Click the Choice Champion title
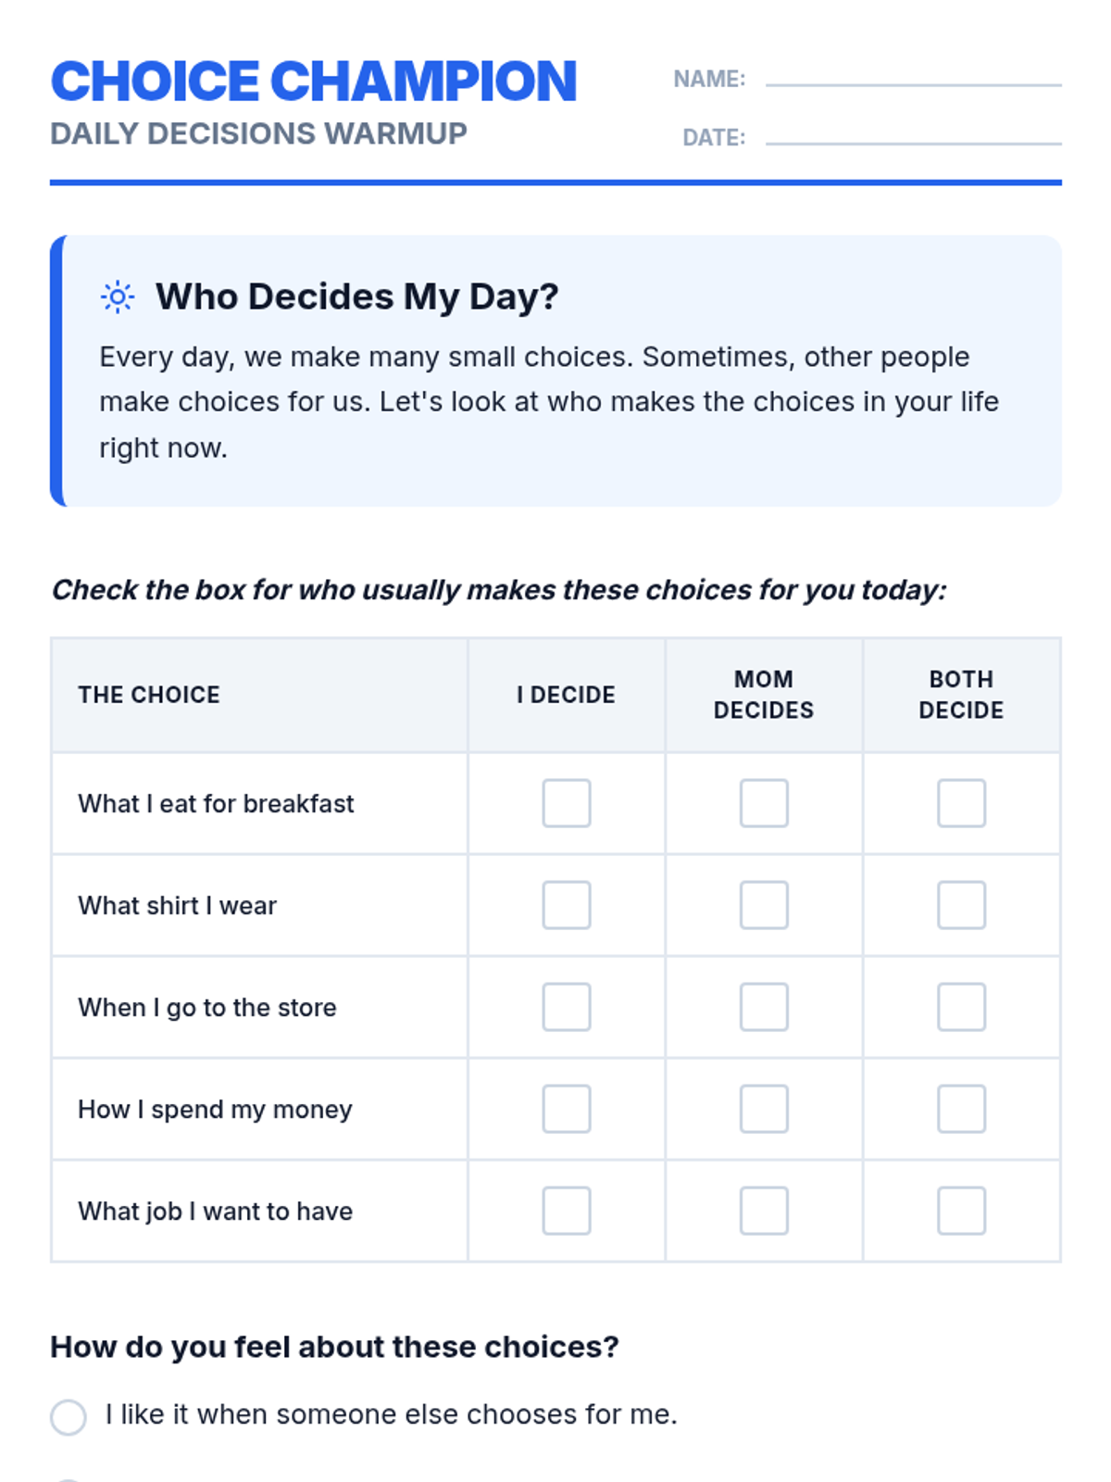This screenshot has width=1111, height=1482. click(x=314, y=82)
